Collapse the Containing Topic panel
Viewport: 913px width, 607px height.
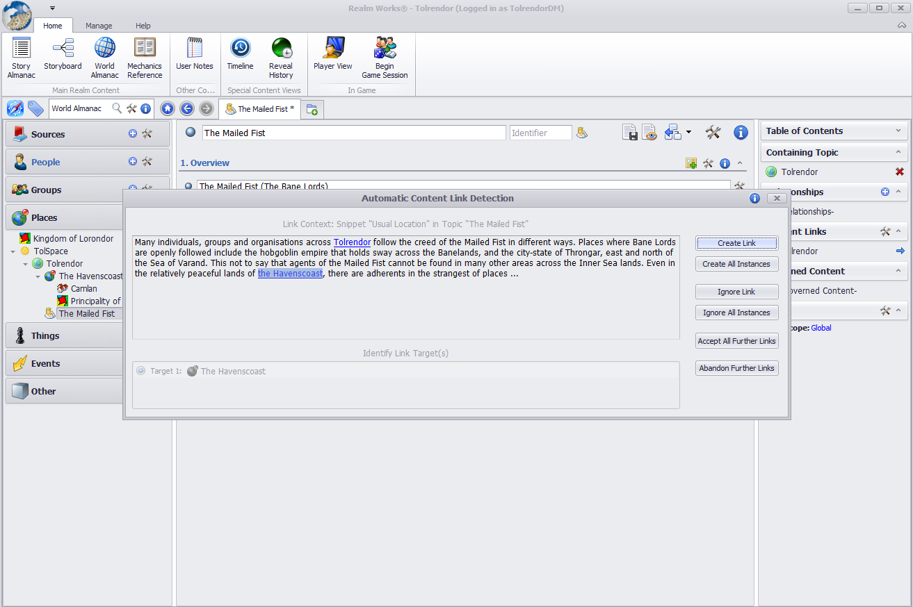point(898,152)
